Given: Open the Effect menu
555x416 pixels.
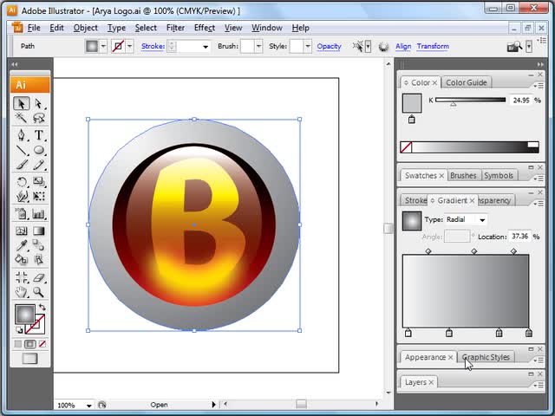Looking at the screenshot, I should pos(205,28).
